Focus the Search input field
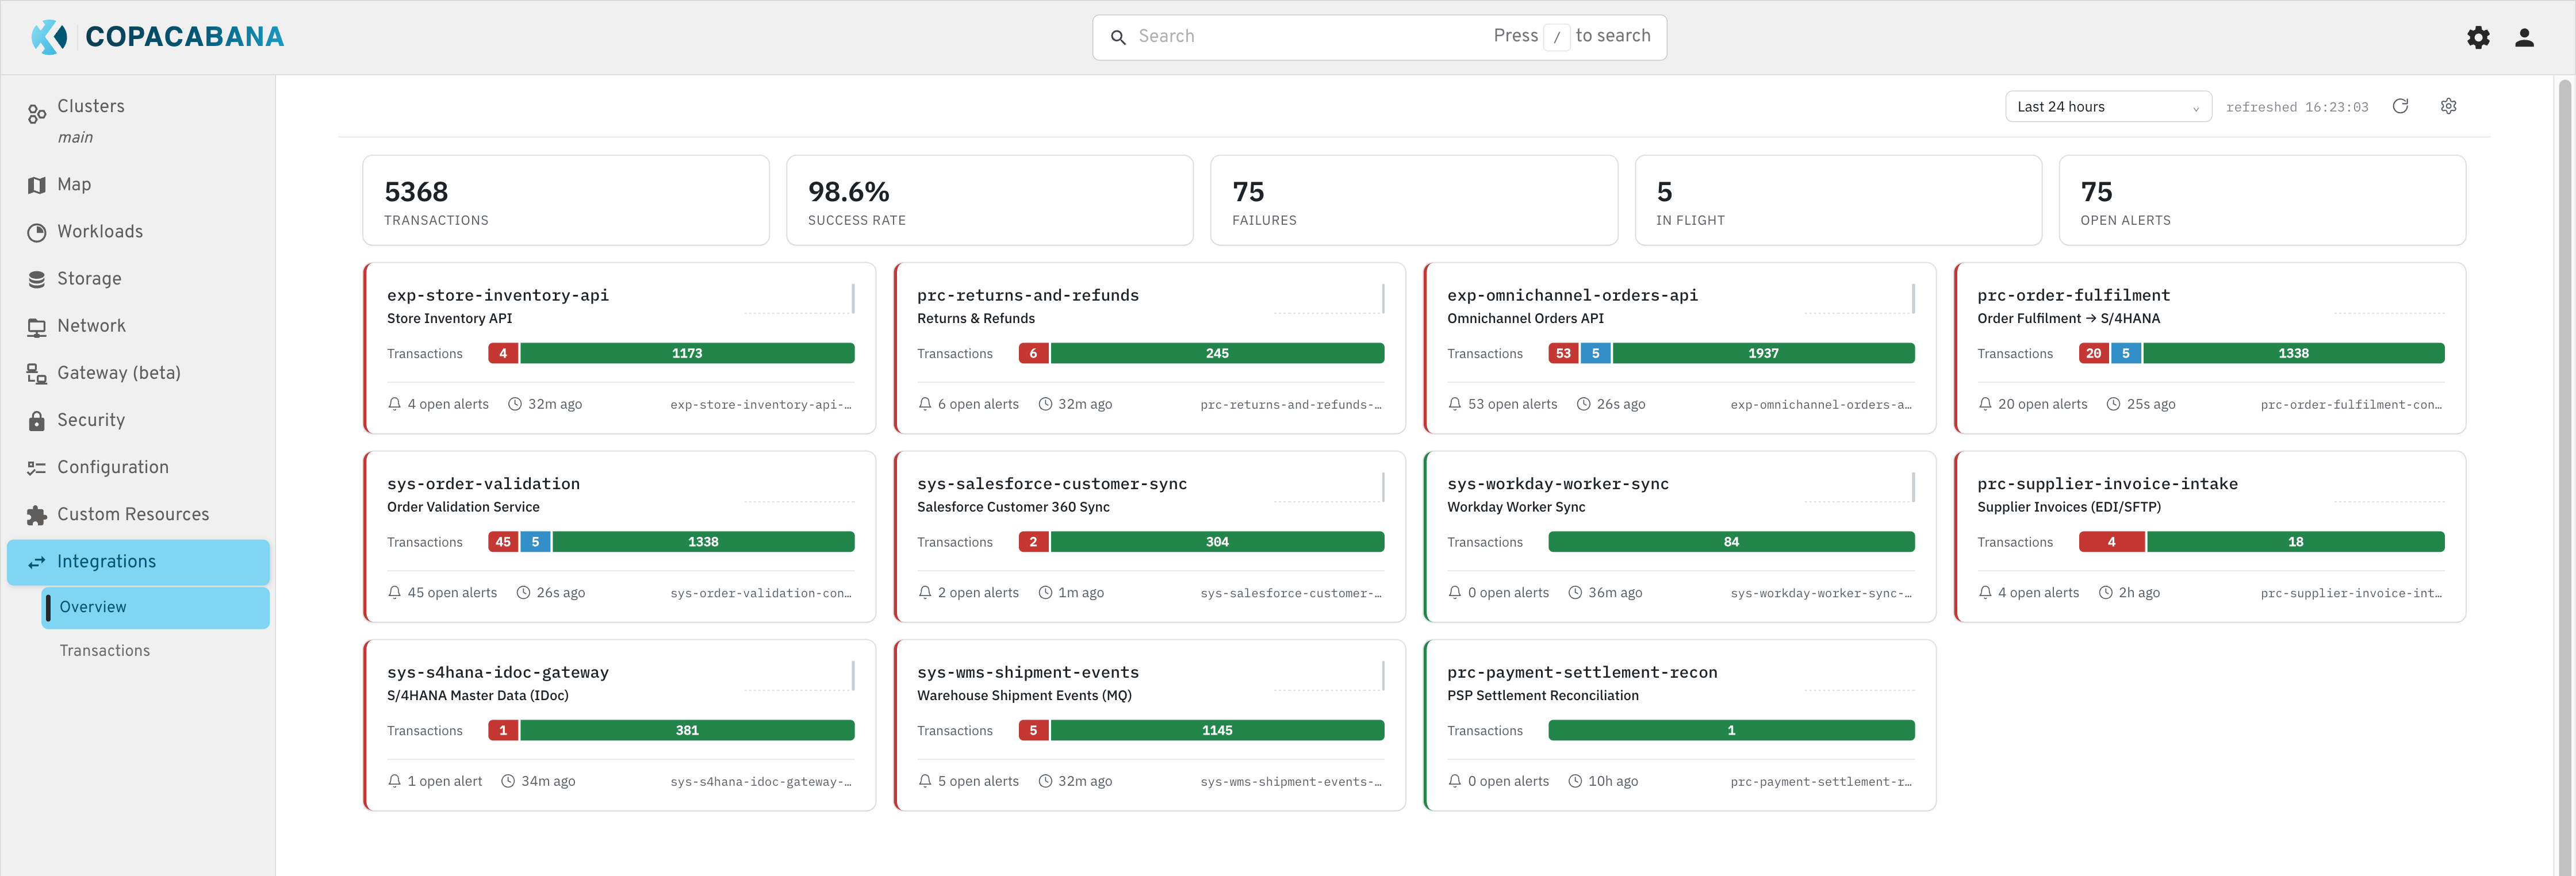 tap(1379, 37)
